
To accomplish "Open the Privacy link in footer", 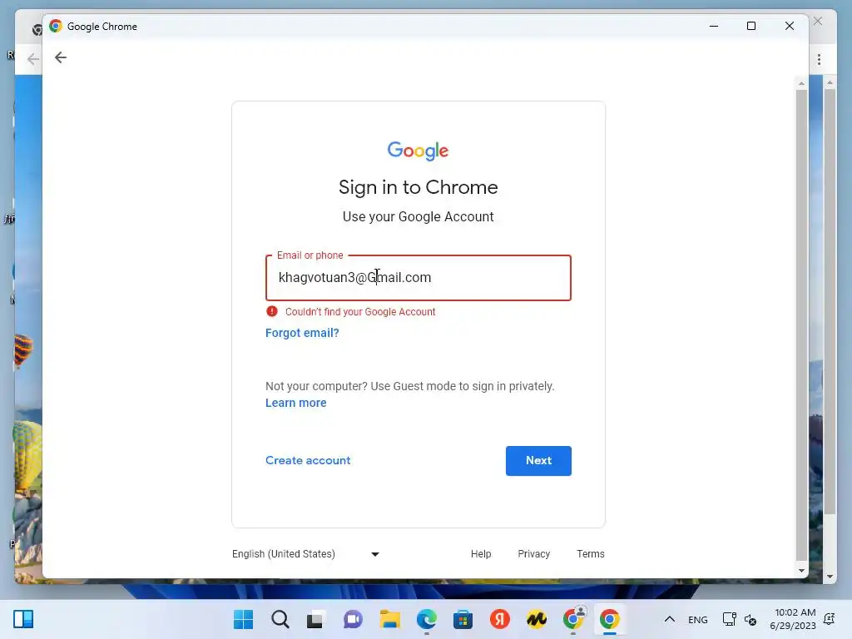I will 533,553.
